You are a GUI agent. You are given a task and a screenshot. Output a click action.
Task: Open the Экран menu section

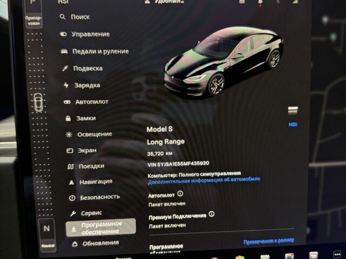pos(82,151)
